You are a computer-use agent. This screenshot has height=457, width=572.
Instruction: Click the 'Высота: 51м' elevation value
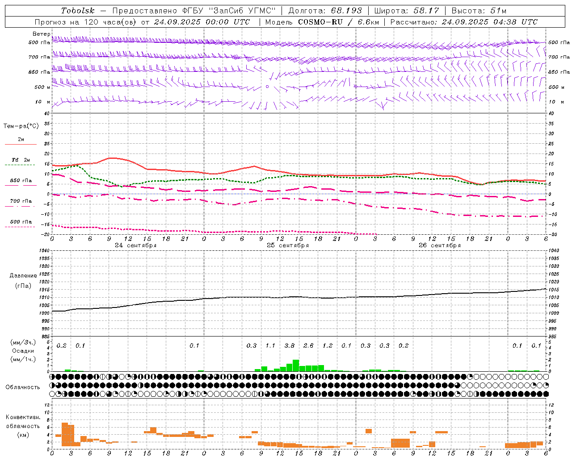click(479, 11)
